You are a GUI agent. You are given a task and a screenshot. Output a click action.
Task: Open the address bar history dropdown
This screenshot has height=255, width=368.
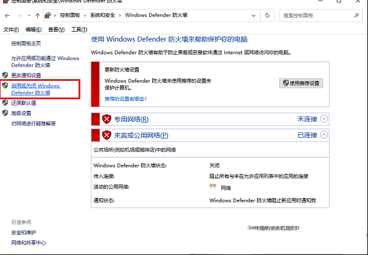(x=253, y=16)
